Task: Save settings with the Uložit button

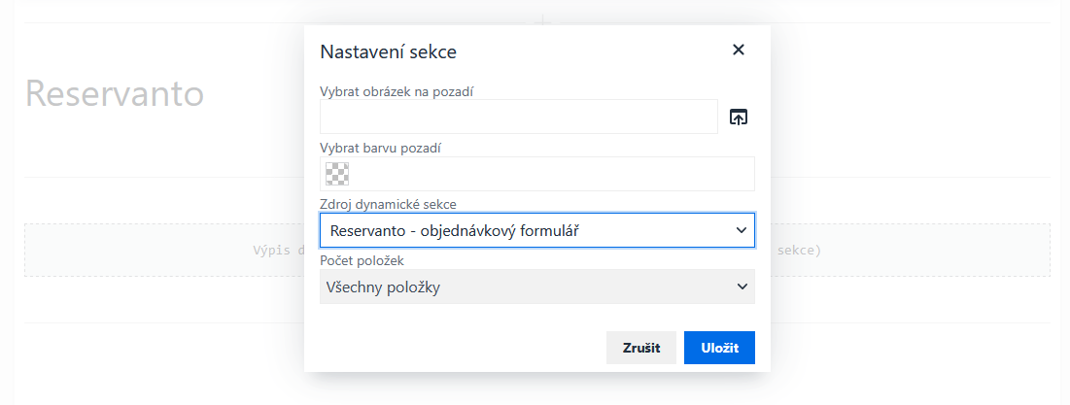Action: coord(719,348)
